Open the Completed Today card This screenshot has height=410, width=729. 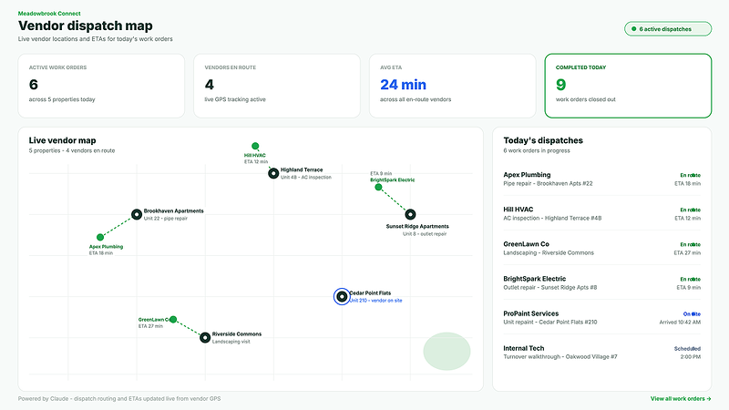628,86
